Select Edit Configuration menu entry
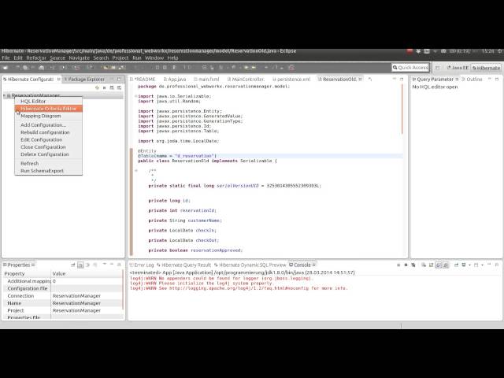The width and height of the screenshot is (504, 378). (x=42, y=140)
